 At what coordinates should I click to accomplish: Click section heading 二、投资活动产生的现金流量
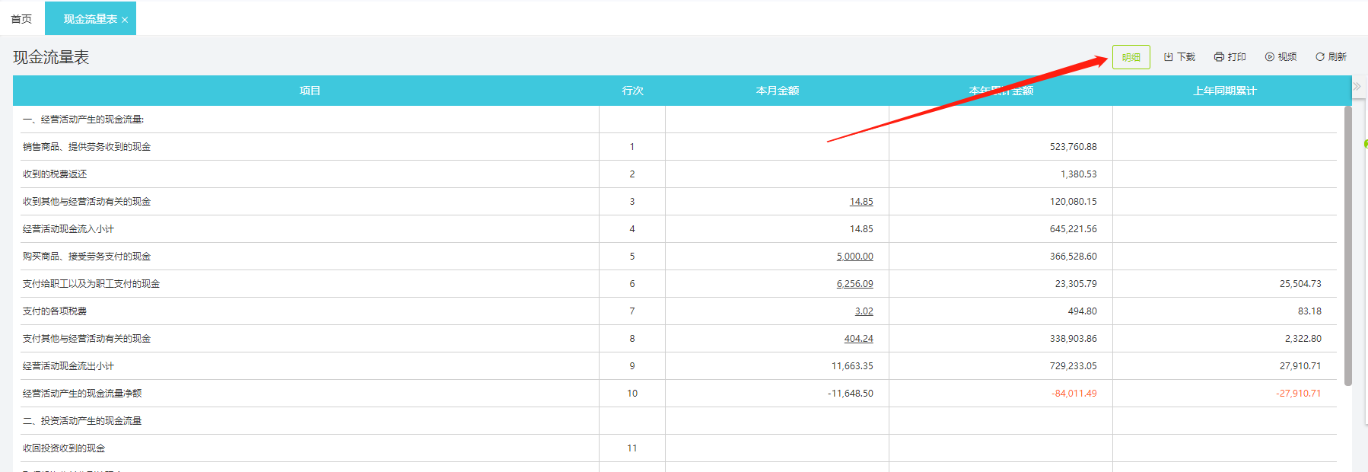[82, 421]
